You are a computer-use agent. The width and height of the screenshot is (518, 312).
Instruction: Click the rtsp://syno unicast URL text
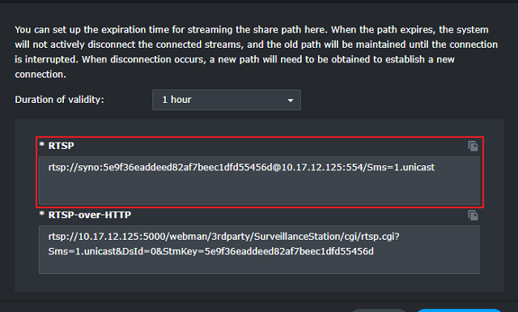[241, 168]
